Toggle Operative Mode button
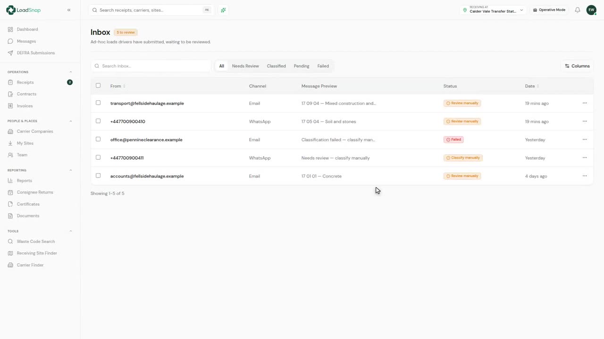 pyautogui.click(x=549, y=10)
